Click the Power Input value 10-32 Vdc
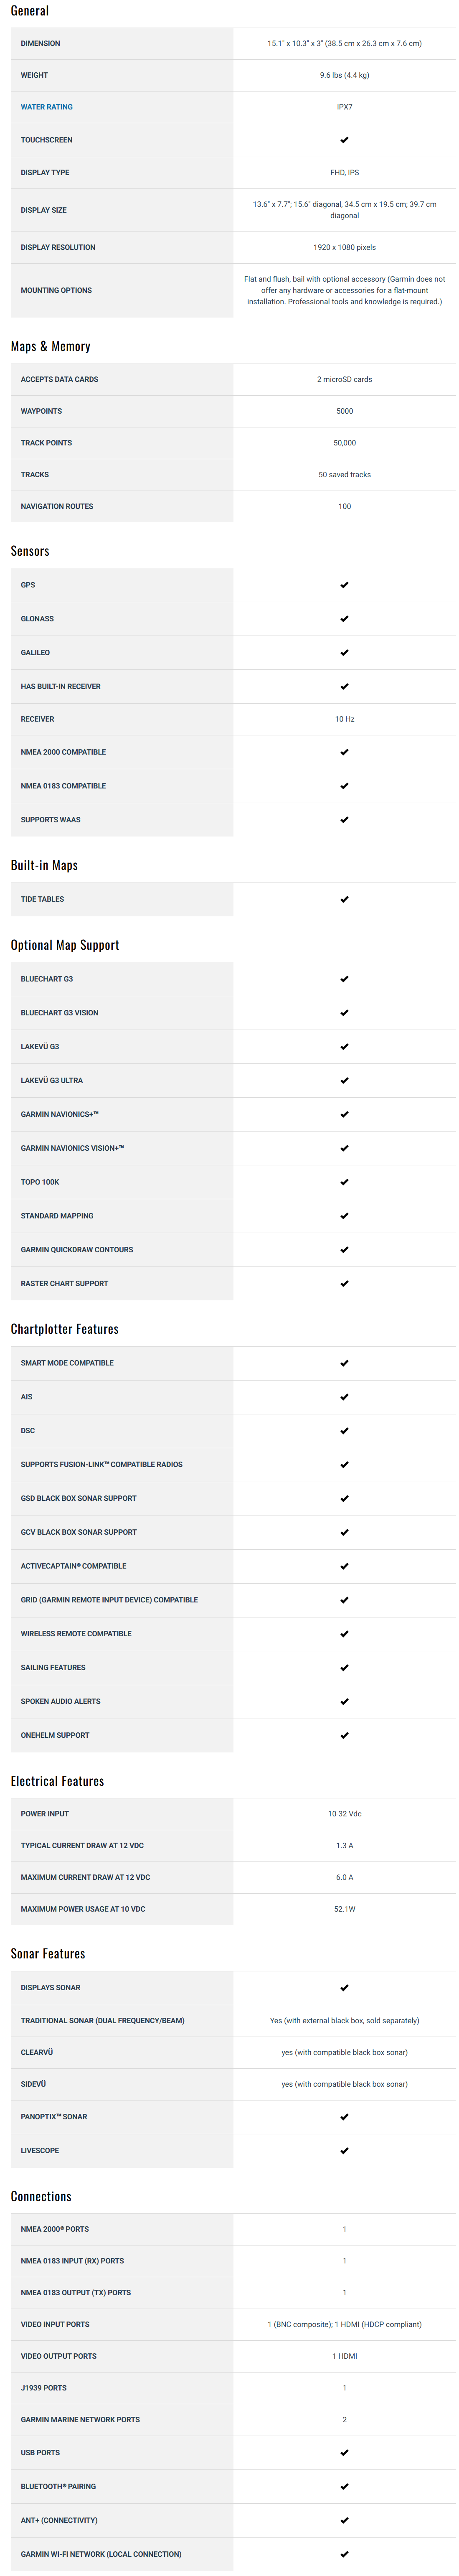Image resolution: width=459 pixels, height=2576 pixels. (344, 1813)
